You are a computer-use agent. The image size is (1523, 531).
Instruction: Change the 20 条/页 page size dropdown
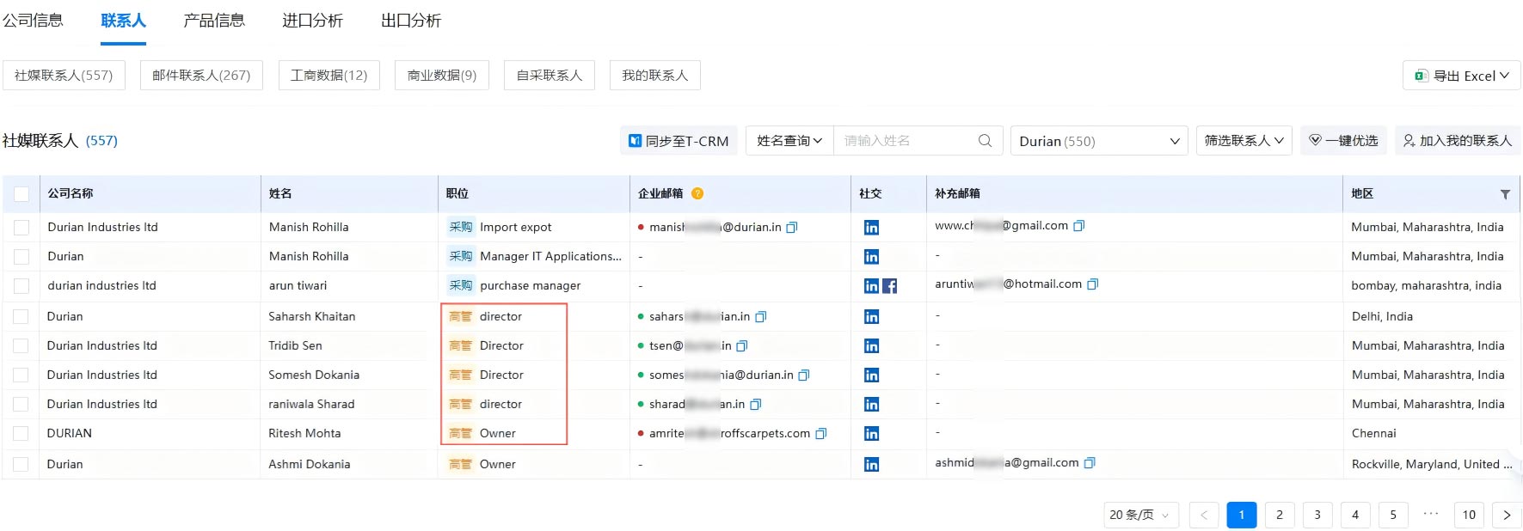click(1140, 515)
